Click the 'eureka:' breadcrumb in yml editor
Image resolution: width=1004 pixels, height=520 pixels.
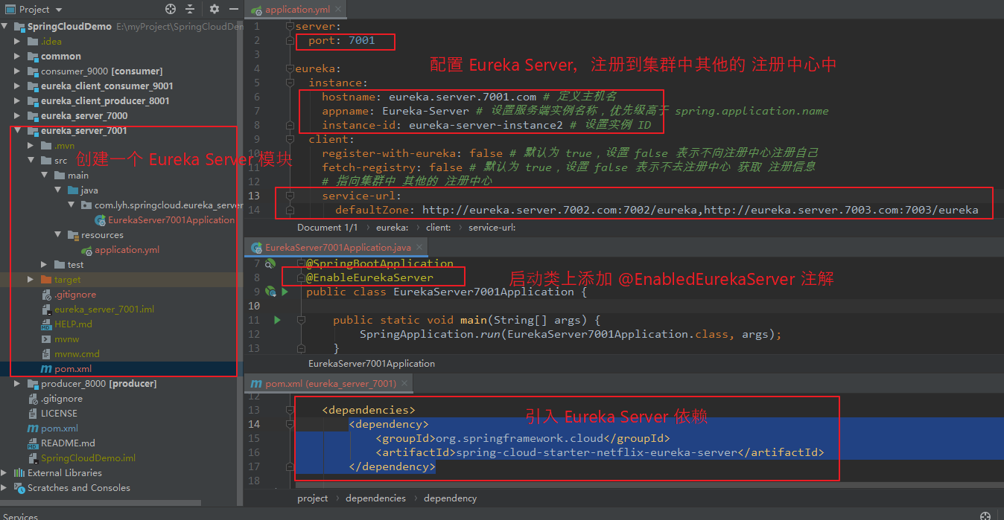[392, 228]
